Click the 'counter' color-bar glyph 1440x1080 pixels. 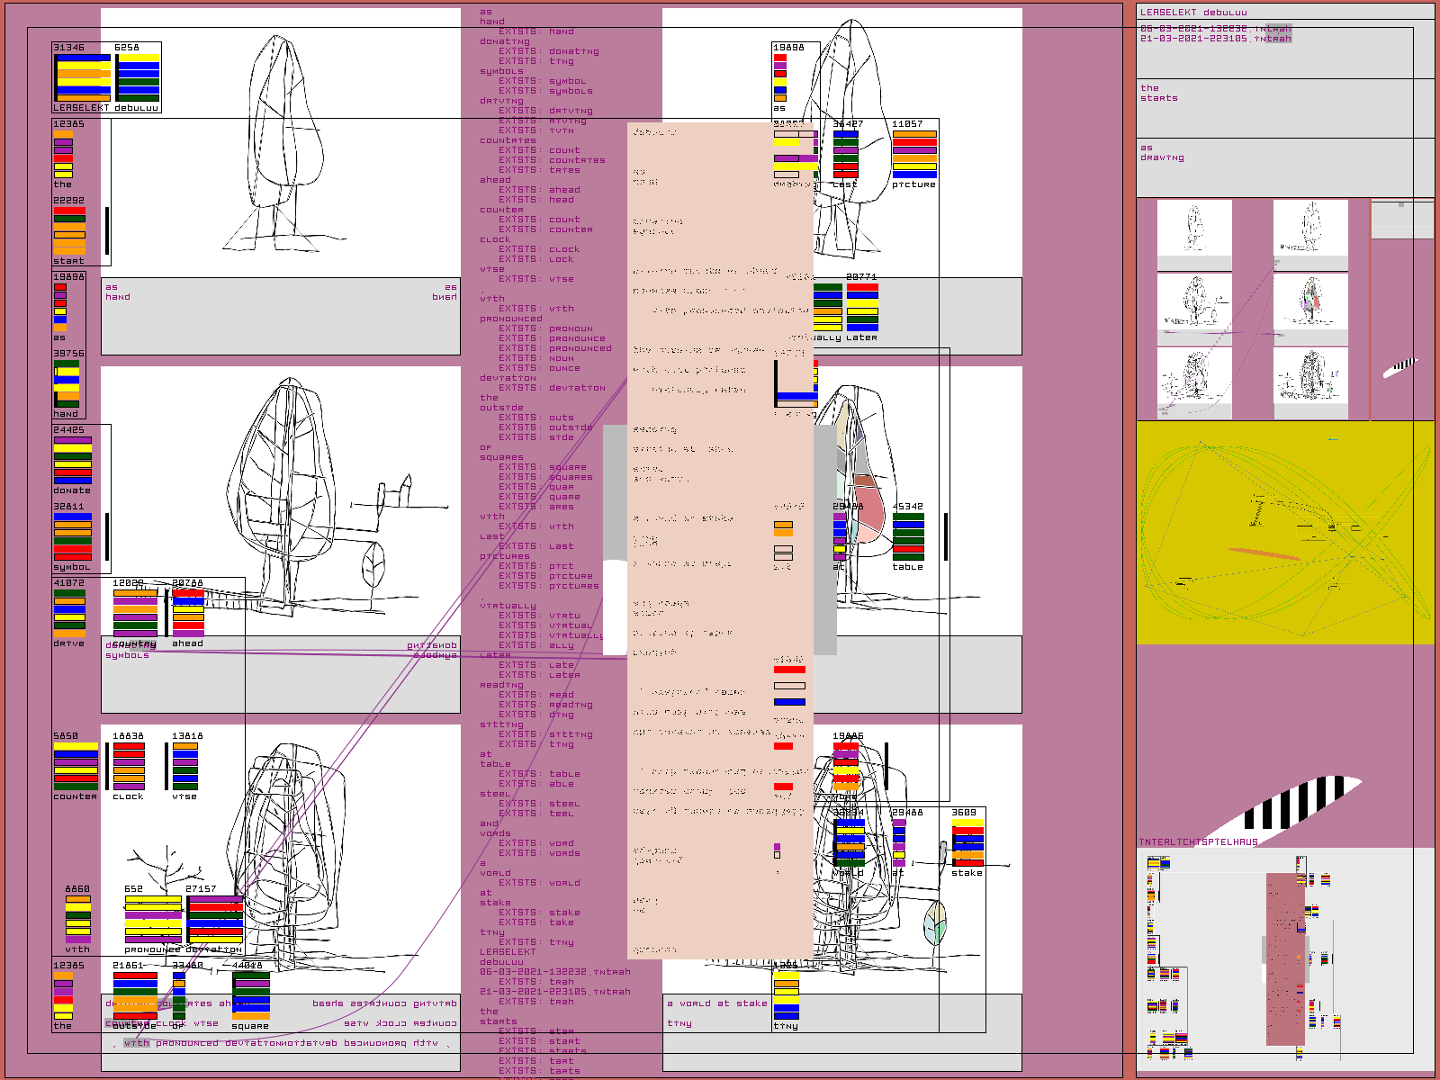click(76, 767)
